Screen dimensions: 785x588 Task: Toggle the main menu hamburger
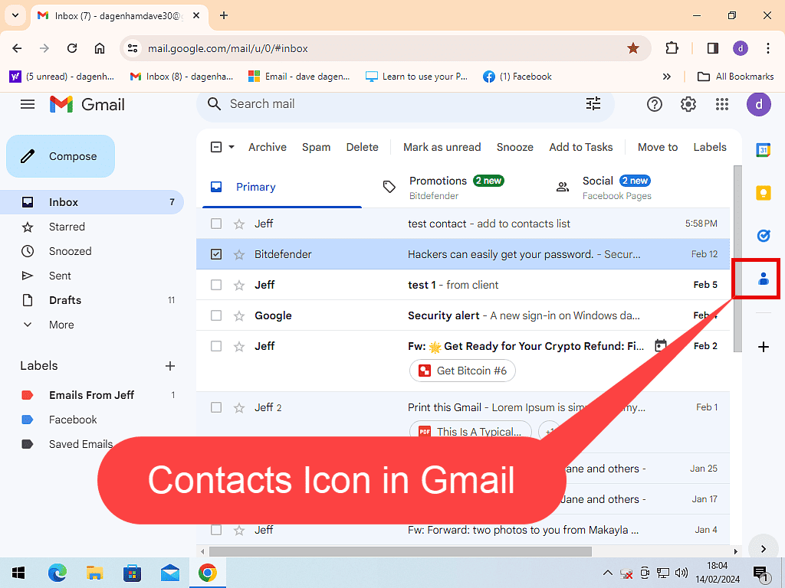coord(28,104)
